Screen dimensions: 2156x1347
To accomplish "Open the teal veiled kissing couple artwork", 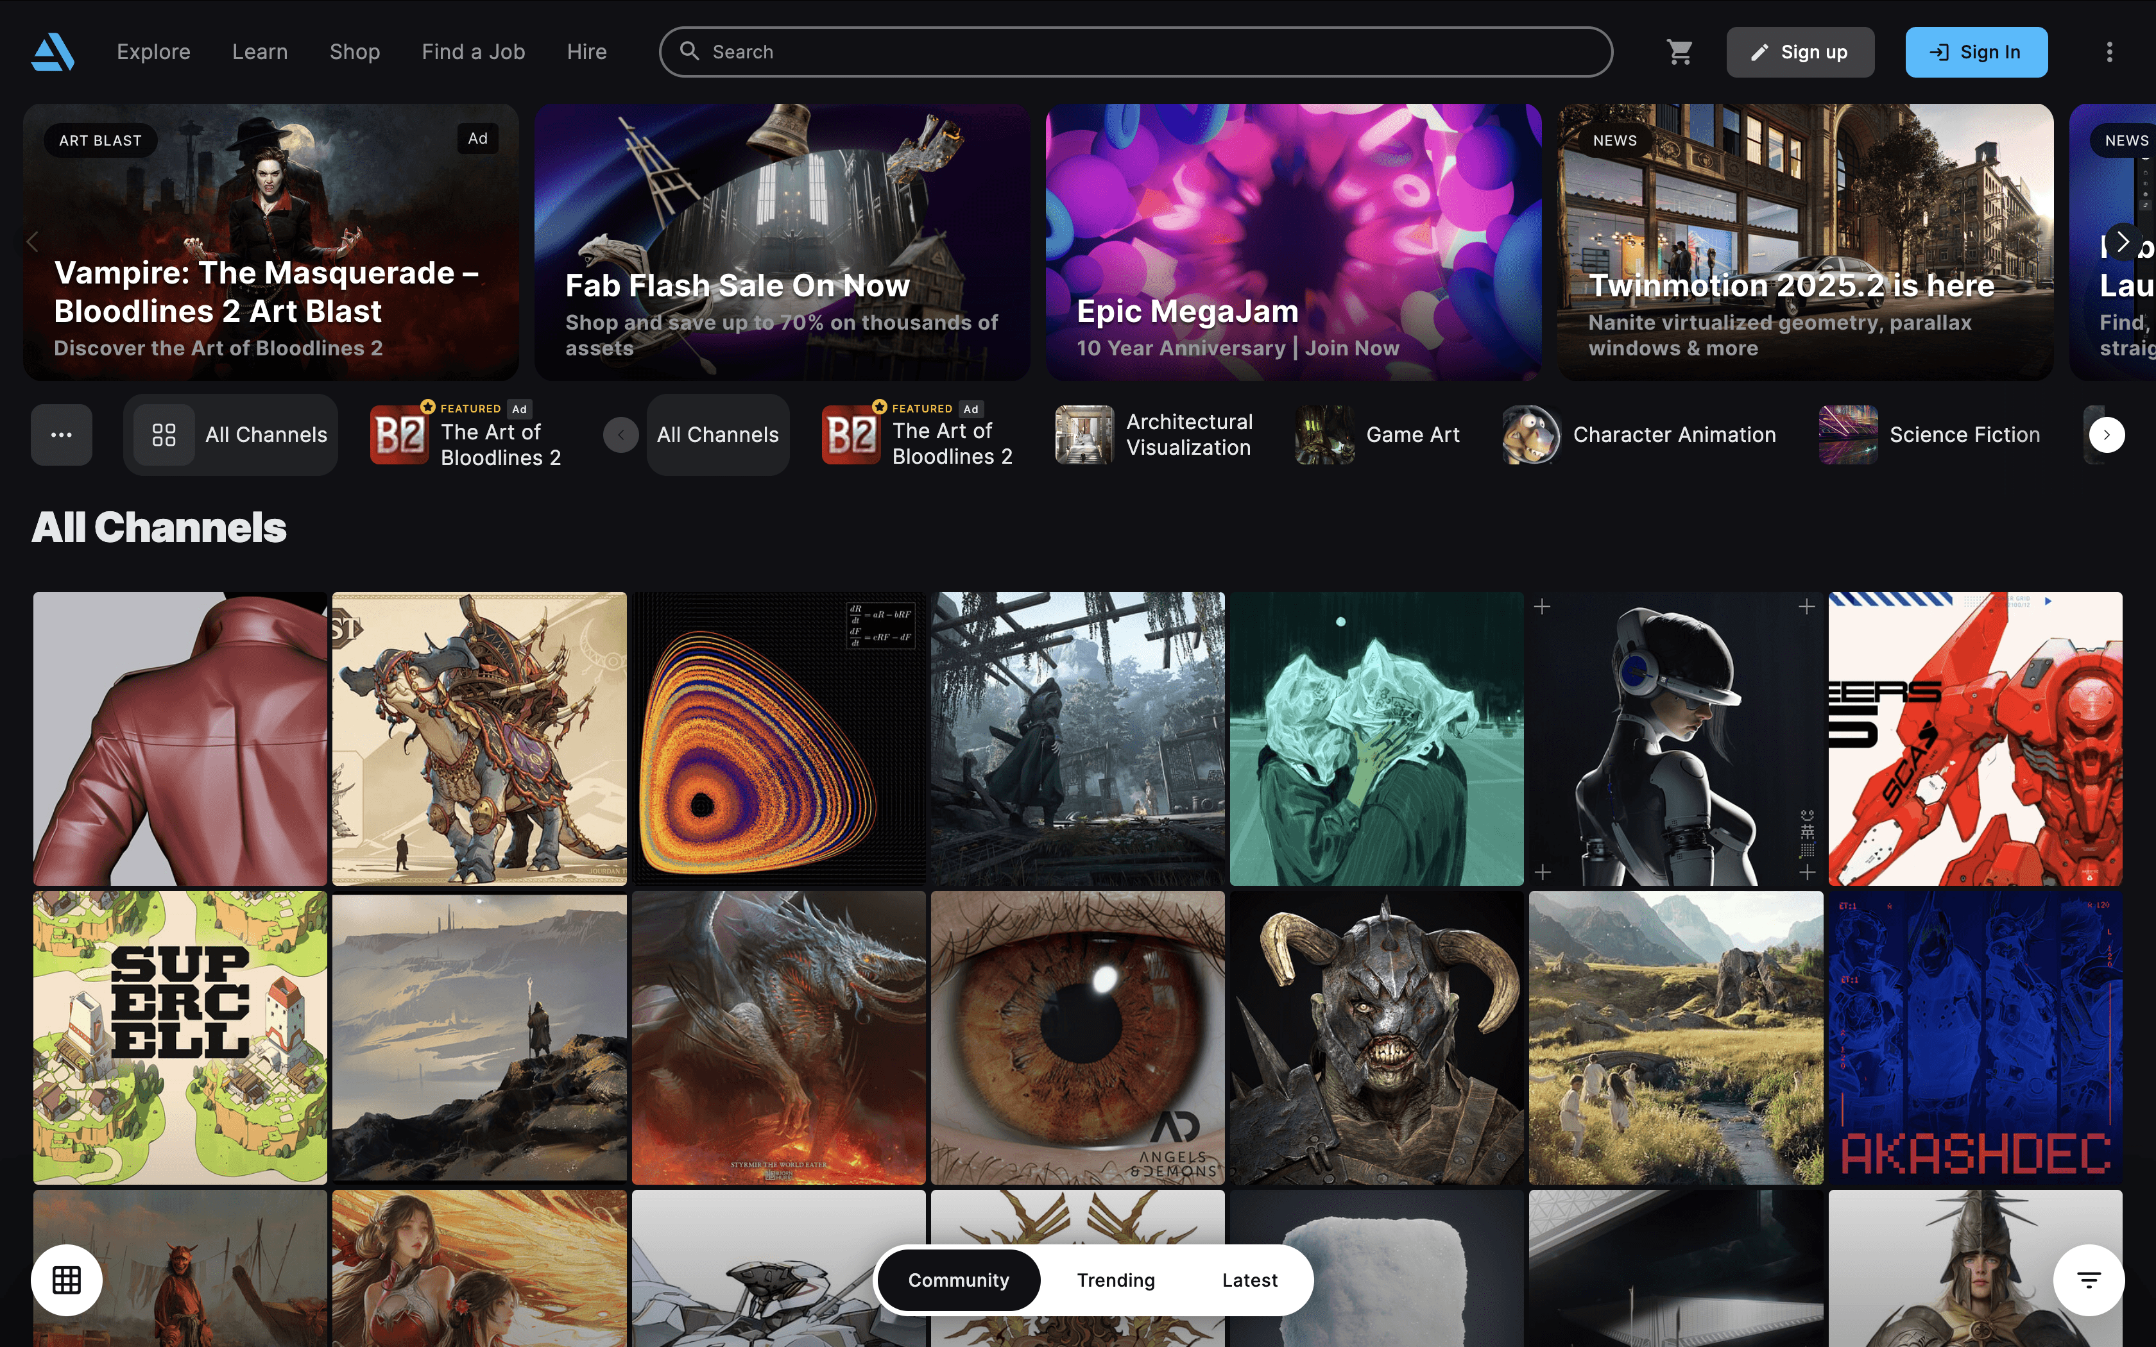I will click(1376, 738).
